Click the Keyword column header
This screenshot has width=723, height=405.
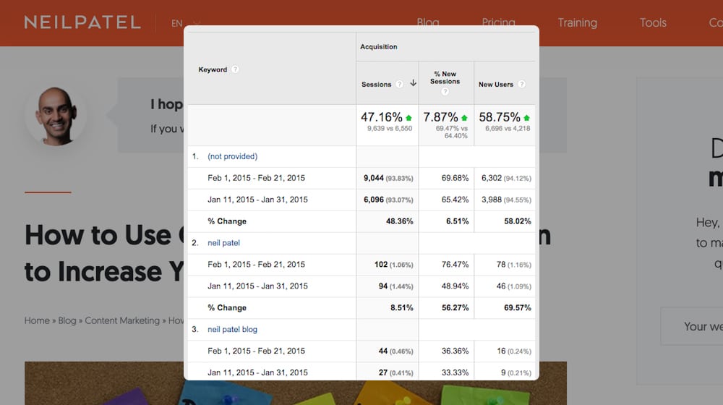coord(213,69)
